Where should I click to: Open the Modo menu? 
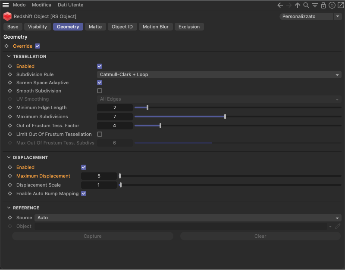(x=19, y=5)
